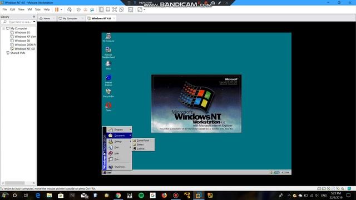Image resolution: width=356 pixels, height=200 pixels.
Task: Click the Library scrollbar right arrow
Action: (34, 183)
